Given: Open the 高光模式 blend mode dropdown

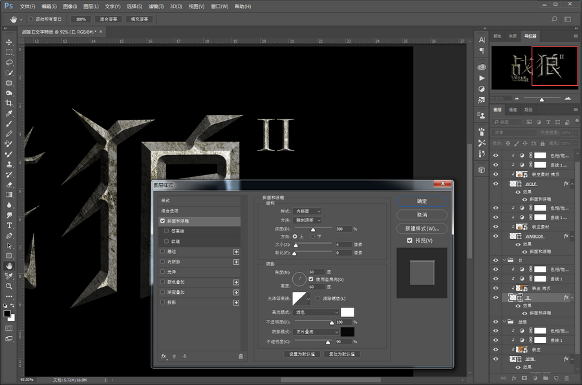Looking at the screenshot, I should [317, 312].
